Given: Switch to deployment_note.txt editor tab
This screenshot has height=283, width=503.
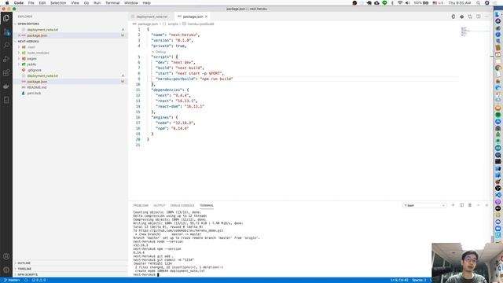Looking at the screenshot, I should tap(152, 17).
